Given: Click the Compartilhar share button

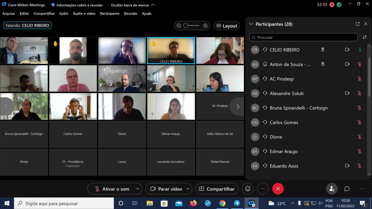Looking at the screenshot, I should point(217,189).
